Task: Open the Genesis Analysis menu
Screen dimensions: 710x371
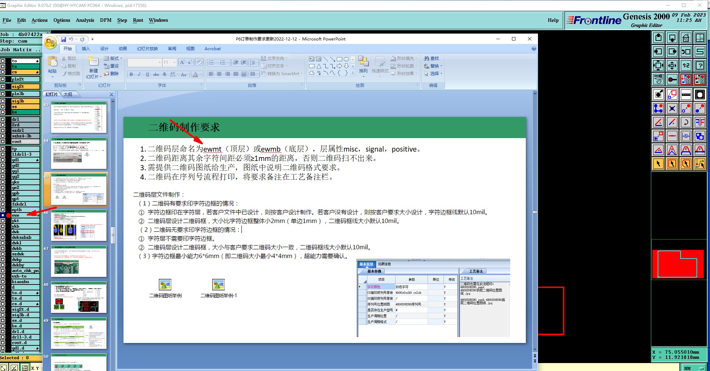Action: point(85,20)
